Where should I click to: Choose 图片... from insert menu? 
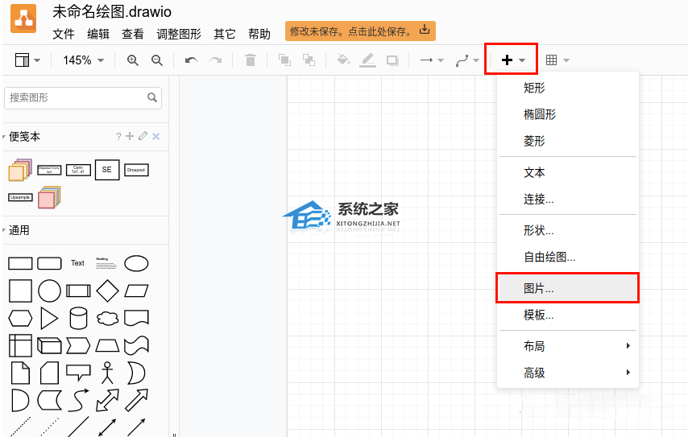coord(568,288)
